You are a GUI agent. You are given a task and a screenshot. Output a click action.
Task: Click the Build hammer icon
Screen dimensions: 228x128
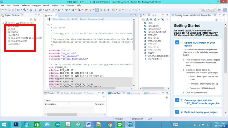click(25, 10)
